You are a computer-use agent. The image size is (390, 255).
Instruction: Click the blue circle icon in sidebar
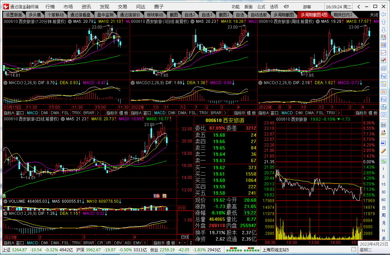click(384, 115)
